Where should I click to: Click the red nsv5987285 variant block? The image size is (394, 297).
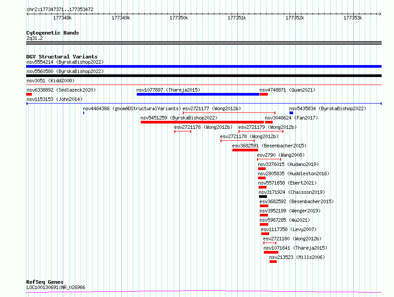[264, 224]
